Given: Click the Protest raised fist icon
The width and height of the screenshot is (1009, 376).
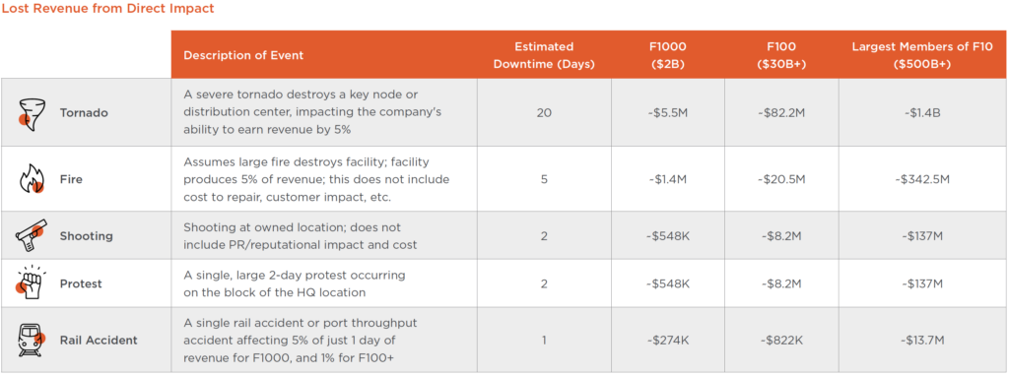Looking at the screenshot, I should point(30,283).
